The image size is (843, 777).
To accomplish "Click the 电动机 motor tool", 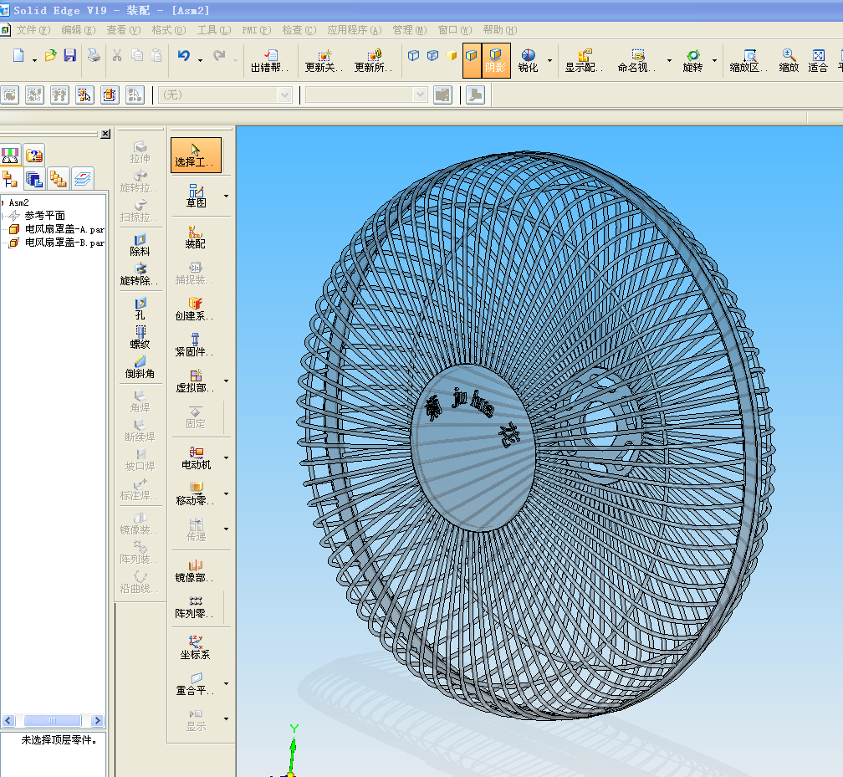I will (196, 458).
